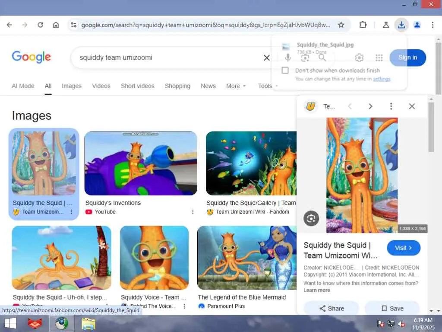Open Squiddy Voice close-up thumbnail
This screenshot has width=442, height=332.
(x=154, y=258)
